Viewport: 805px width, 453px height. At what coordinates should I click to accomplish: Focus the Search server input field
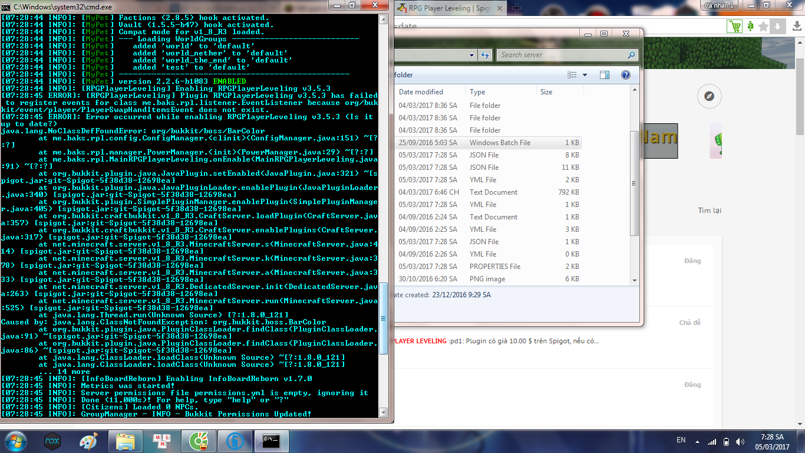[x=562, y=55]
